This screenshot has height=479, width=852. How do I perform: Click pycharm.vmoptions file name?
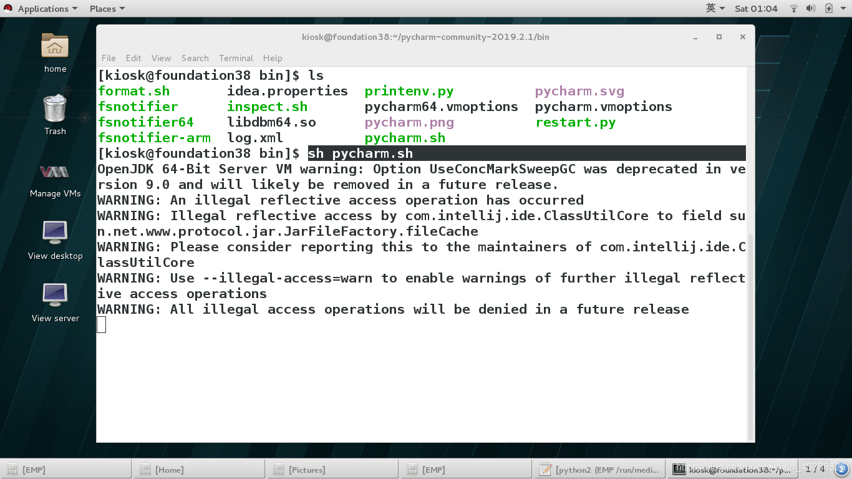click(x=604, y=107)
